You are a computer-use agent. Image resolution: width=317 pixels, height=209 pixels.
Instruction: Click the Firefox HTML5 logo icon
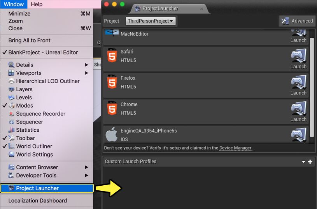[x=112, y=82]
